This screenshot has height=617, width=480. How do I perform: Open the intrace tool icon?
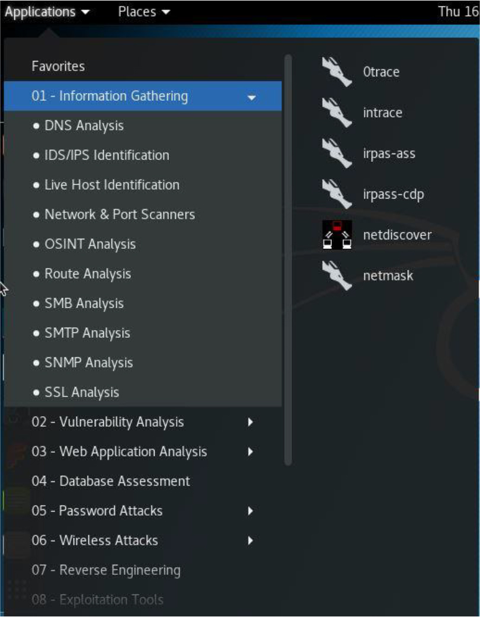(x=337, y=113)
